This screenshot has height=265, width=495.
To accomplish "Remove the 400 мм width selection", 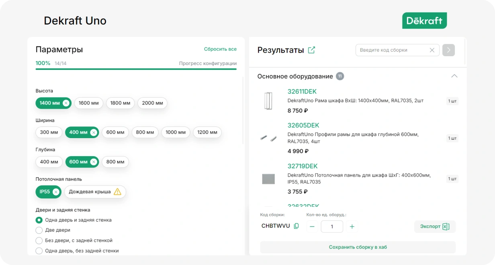I will [94, 132].
